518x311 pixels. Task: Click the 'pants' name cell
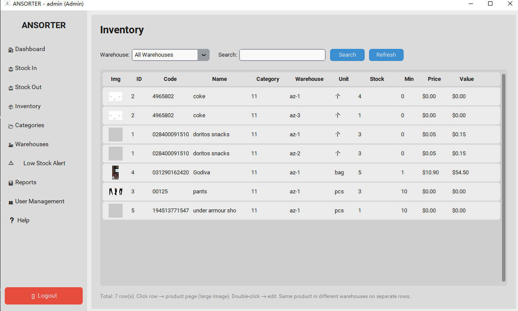tap(200, 192)
